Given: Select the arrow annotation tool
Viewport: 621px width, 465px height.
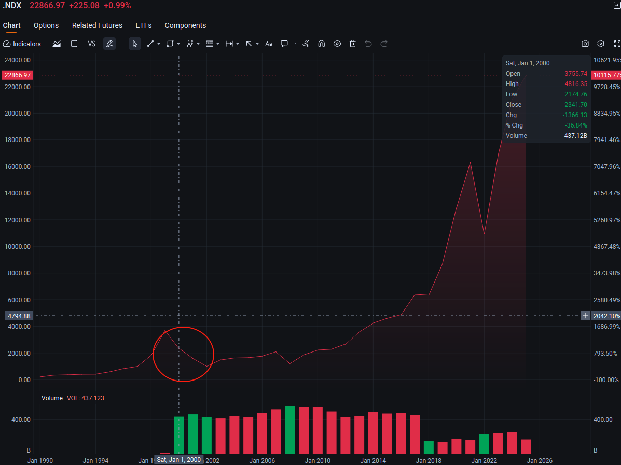Looking at the screenshot, I should [x=249, y=44].
